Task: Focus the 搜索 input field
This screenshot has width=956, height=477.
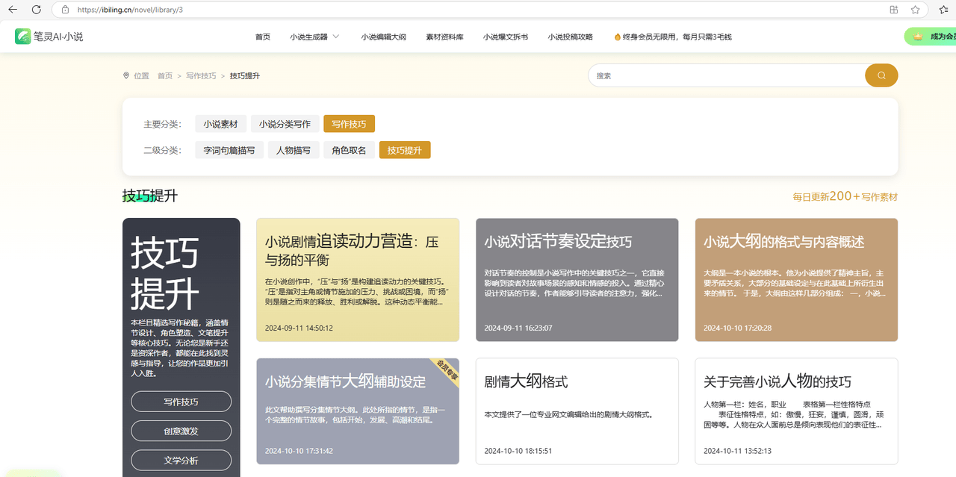Action: [x=727, y=75]
